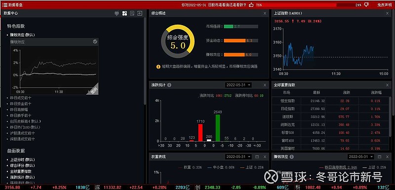Vote bullish with the thumbs-up icon
This screenshot has height=190, width=395.
pos(251,5)
